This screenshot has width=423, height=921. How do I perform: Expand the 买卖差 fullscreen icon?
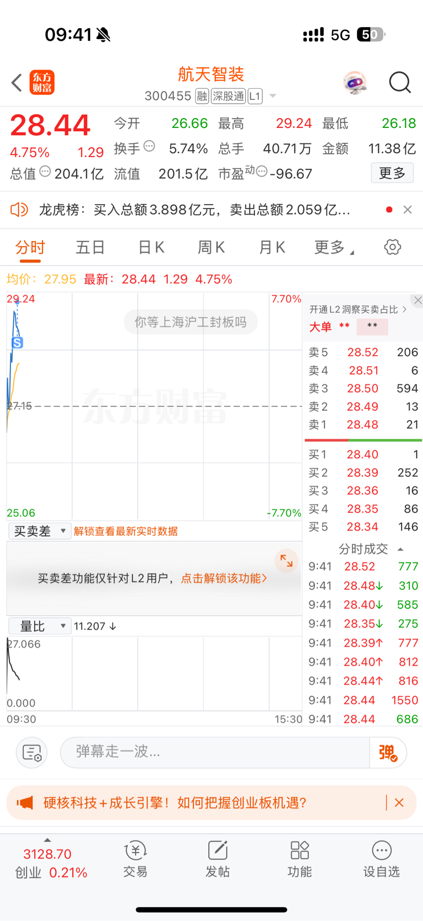coord(286,561)
